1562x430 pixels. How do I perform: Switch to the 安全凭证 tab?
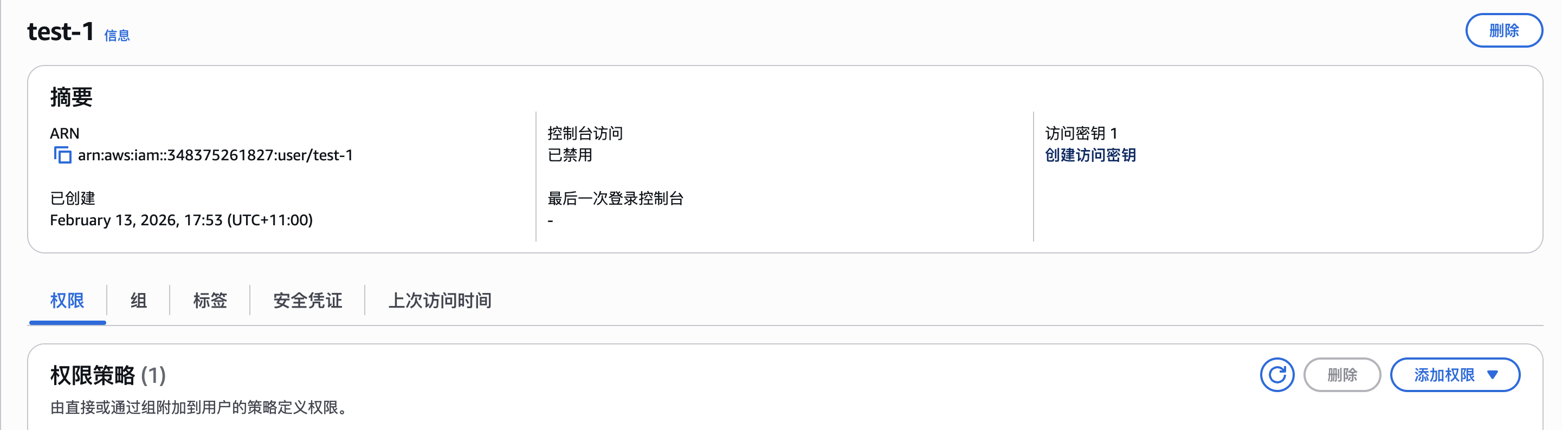coord(306,301)
